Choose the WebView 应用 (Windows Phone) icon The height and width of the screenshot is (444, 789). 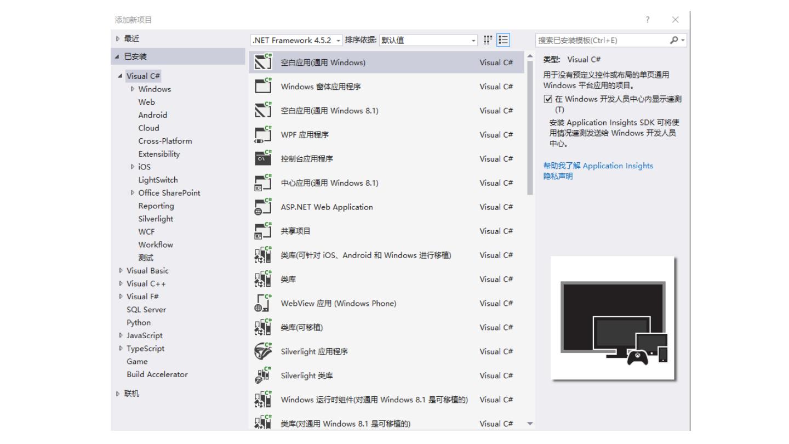point(264,303)
